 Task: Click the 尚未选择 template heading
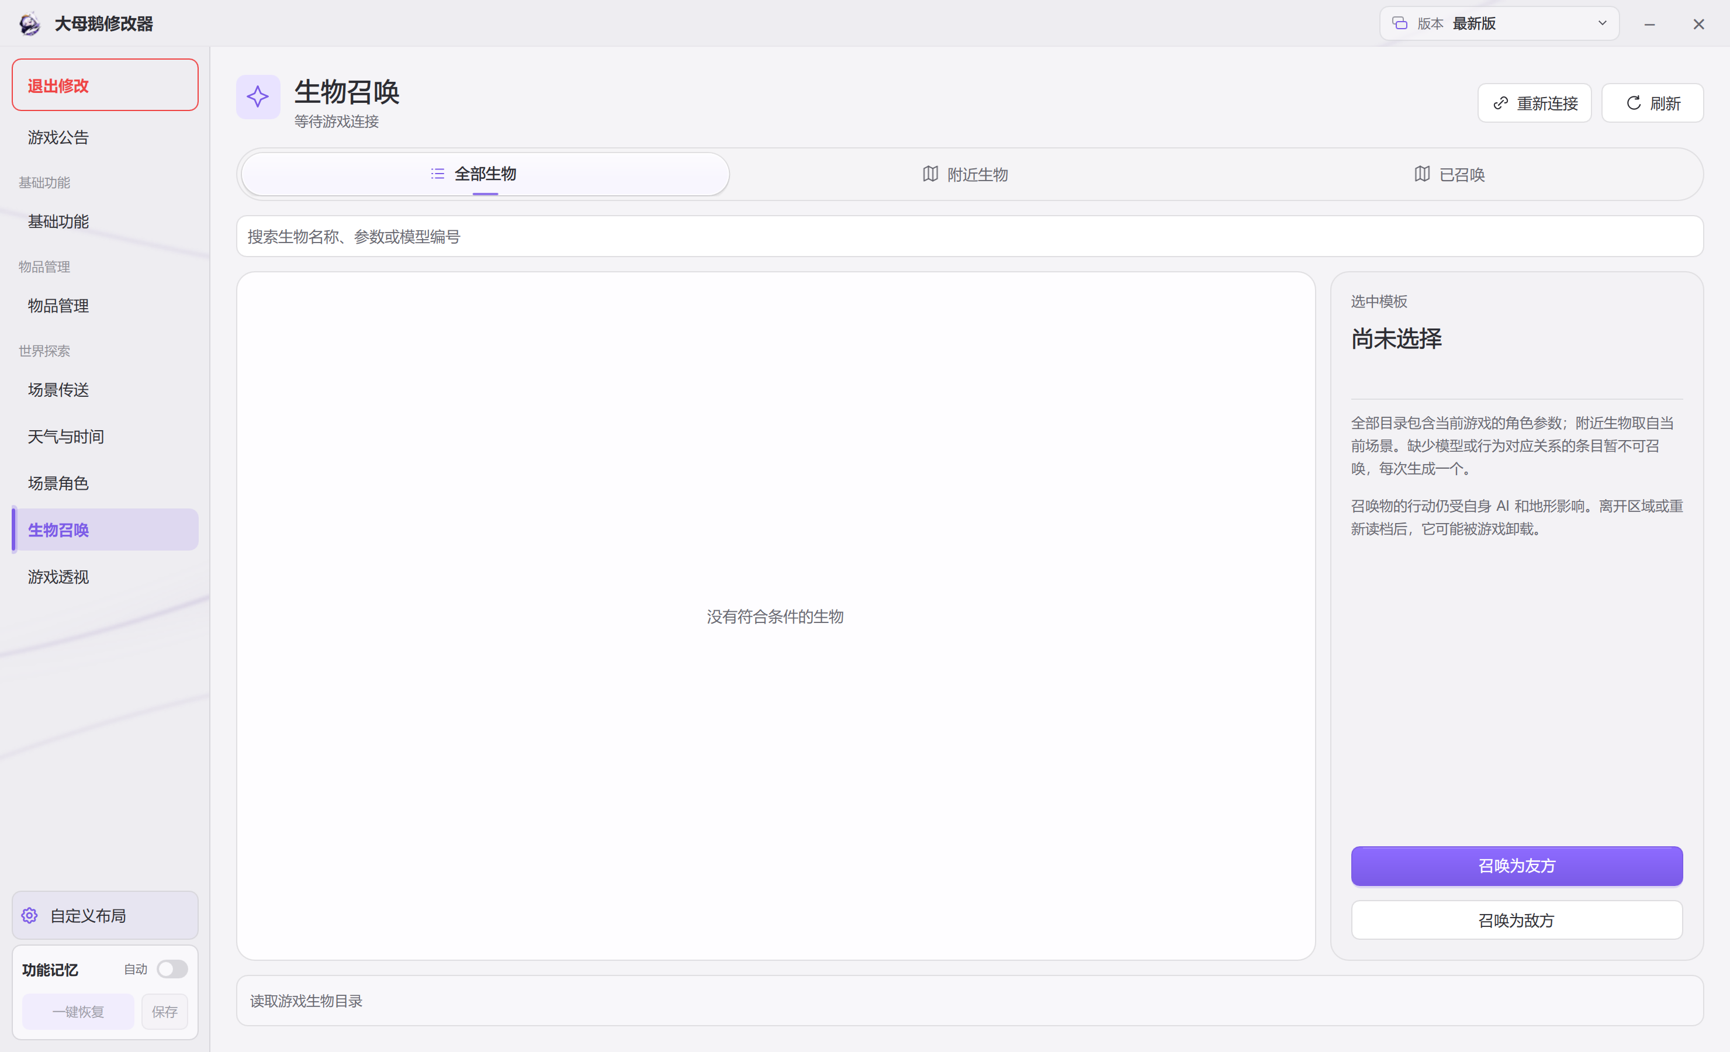(1396, 338)
